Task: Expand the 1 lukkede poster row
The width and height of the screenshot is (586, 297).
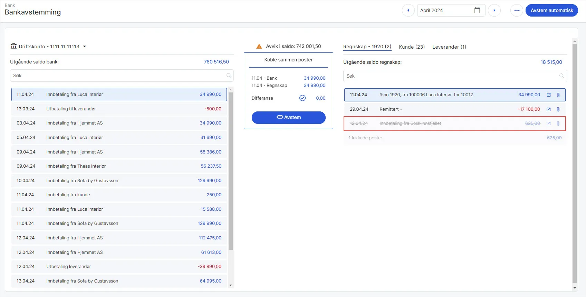Action: [x=455, y=138]
